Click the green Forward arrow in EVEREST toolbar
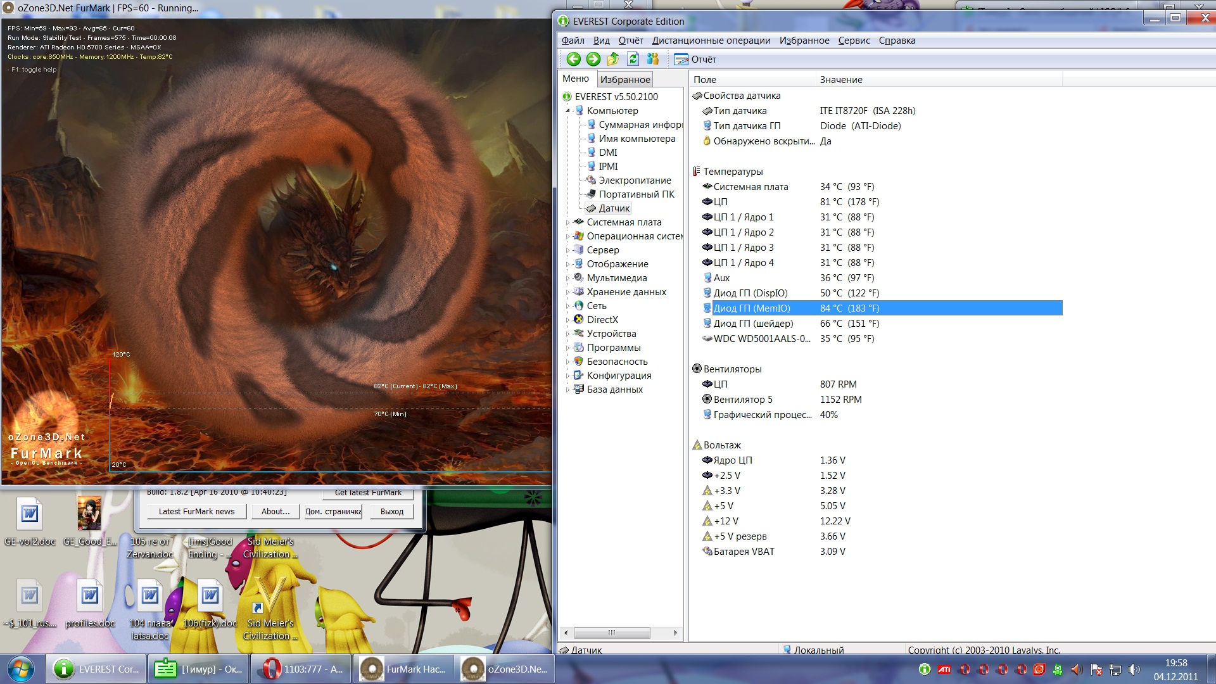The height and width of the screenshot is (684, 1216). (593, 59)
